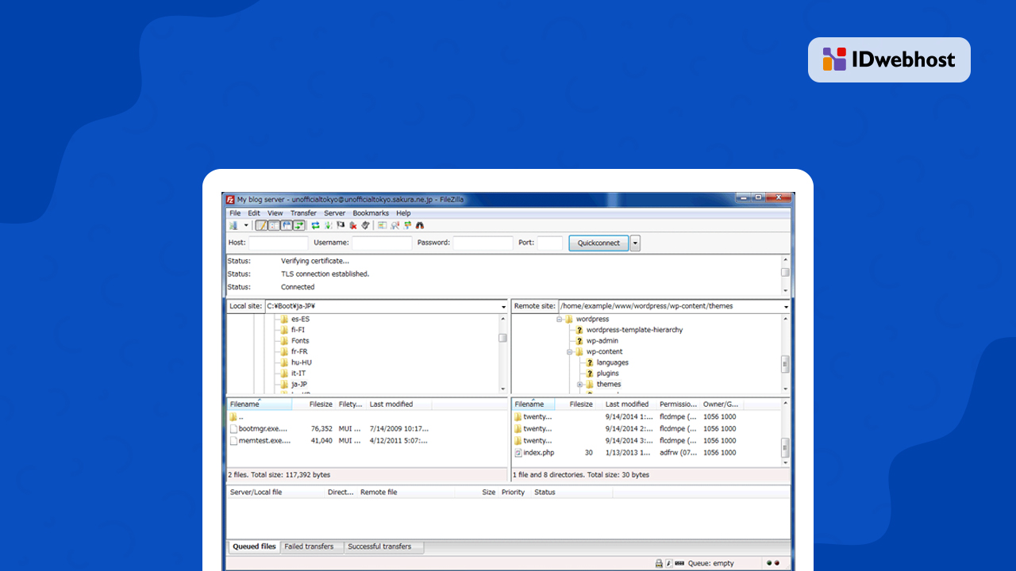Sort remote files by Permissions column
Viewport: 1016px width, 571px height.
[x=679, y=404]
